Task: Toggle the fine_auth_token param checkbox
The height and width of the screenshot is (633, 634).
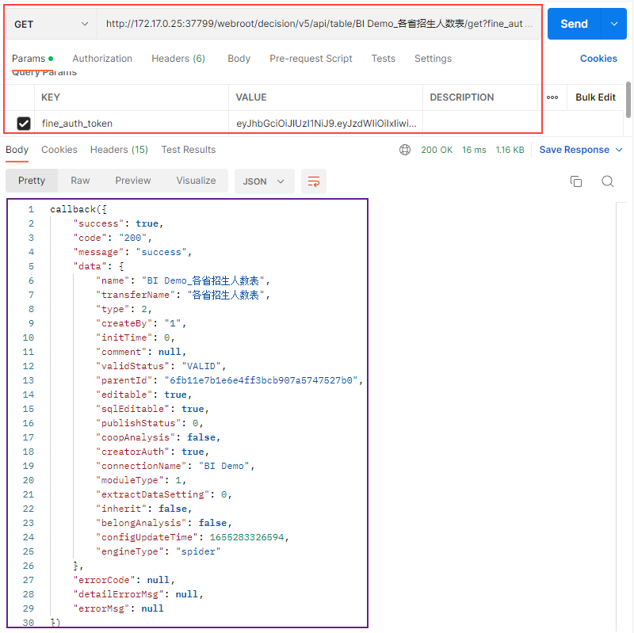Action: [24, 124]
